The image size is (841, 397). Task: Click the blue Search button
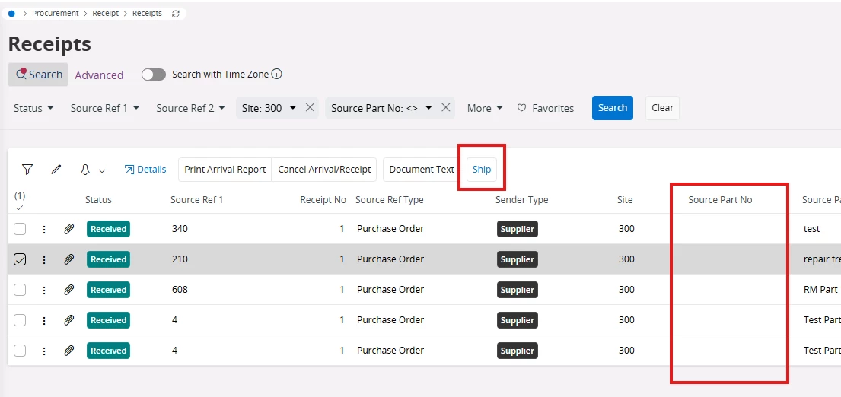612,108
